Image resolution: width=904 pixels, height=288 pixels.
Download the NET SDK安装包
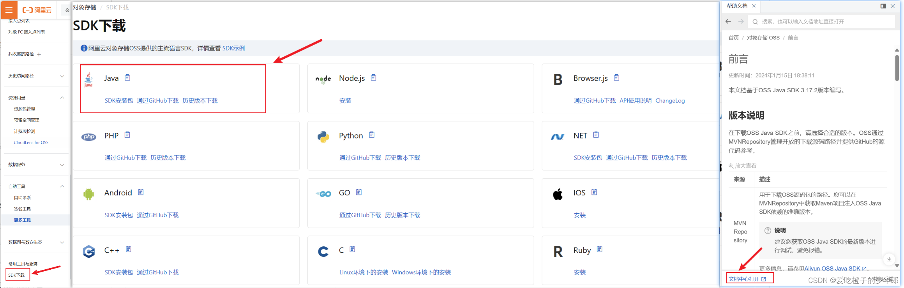point(588,158)
